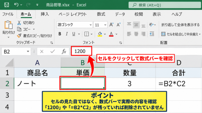Select the column A header
The width and height of the screenshot is (202, 113).
(x=37, y=62)
